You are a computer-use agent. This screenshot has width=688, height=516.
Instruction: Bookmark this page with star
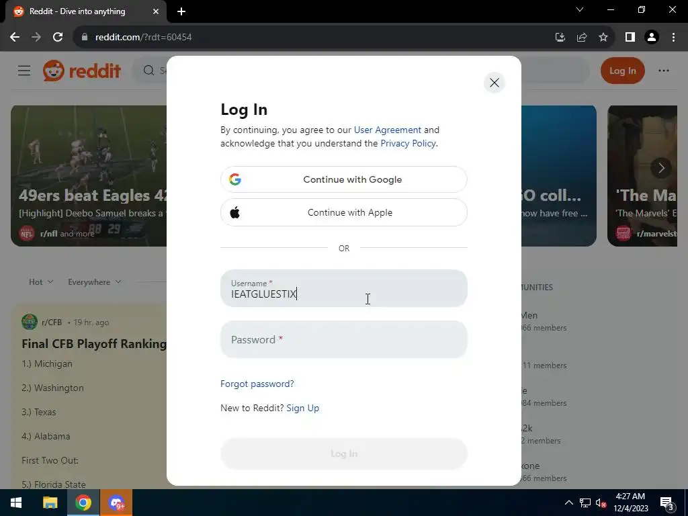603,38
